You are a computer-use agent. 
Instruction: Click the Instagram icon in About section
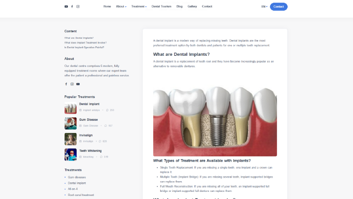pos(72,84)
